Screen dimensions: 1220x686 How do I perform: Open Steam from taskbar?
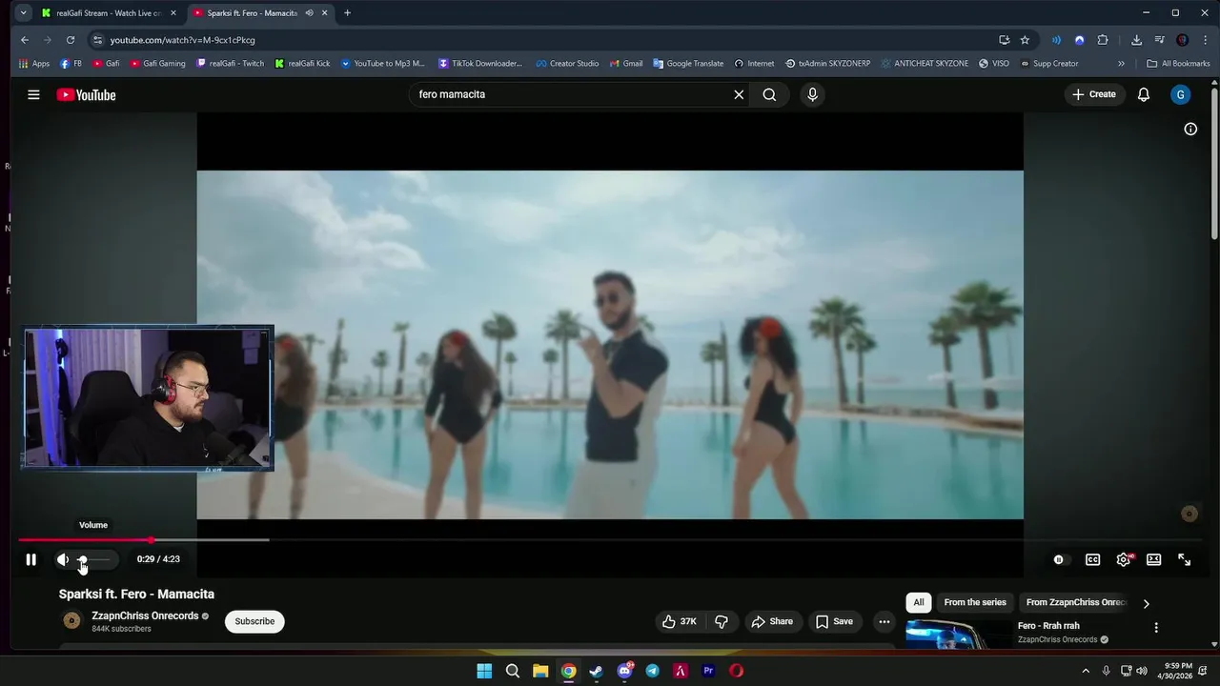(597, 671)
